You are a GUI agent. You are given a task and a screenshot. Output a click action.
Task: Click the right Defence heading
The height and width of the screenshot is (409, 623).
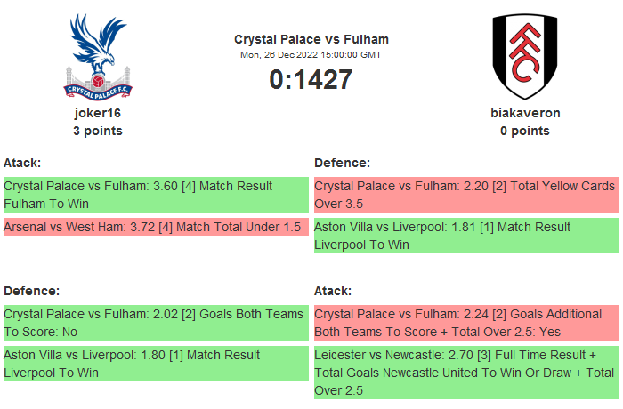point(342,163)
